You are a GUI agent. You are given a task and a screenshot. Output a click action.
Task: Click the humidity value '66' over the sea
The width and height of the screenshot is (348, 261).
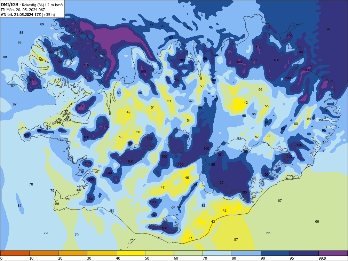[x=268, y=233]
